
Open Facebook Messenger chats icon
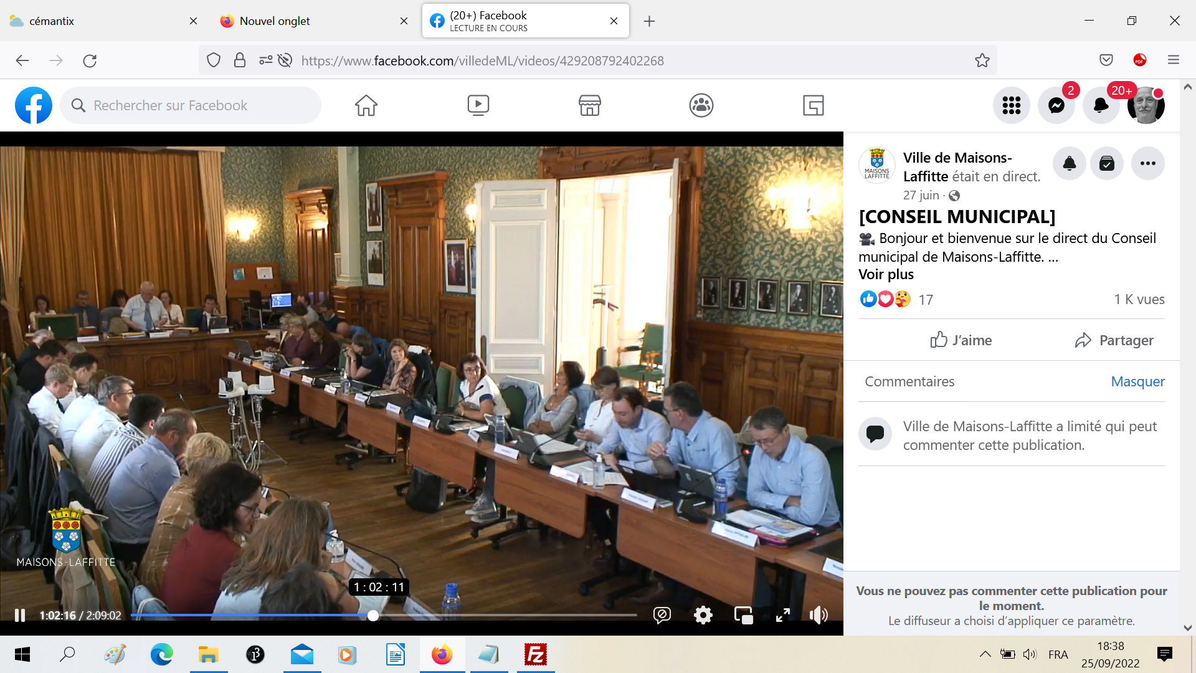pos(1056,105)
